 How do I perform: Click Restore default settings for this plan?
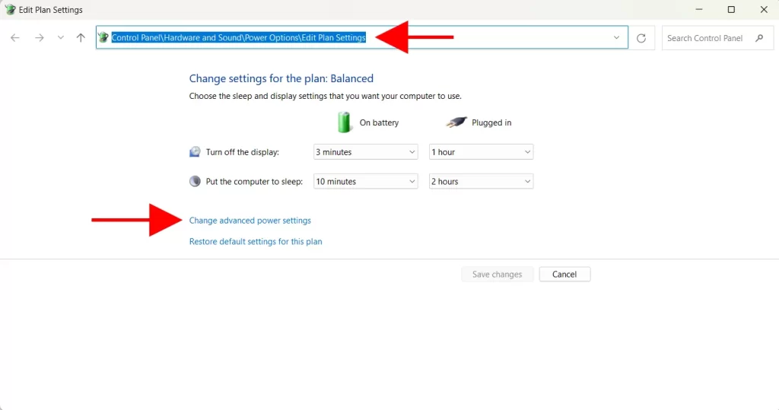(256, 242)
